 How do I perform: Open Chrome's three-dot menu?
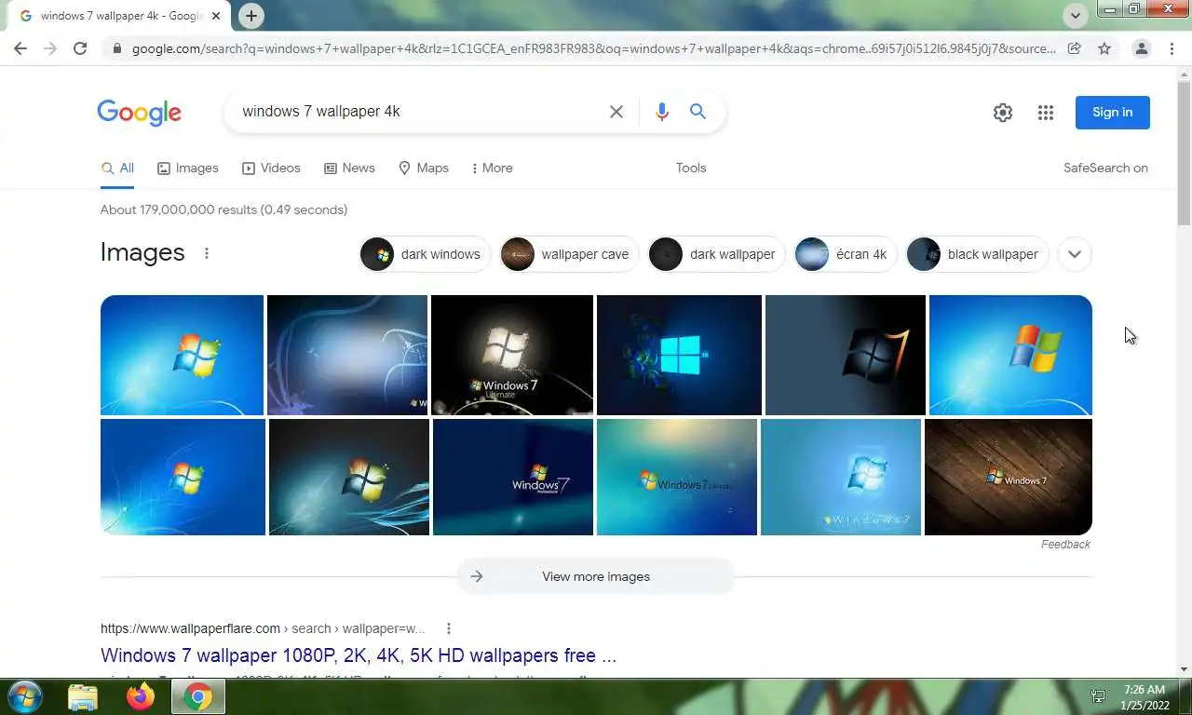click(x=1172, y=48)
